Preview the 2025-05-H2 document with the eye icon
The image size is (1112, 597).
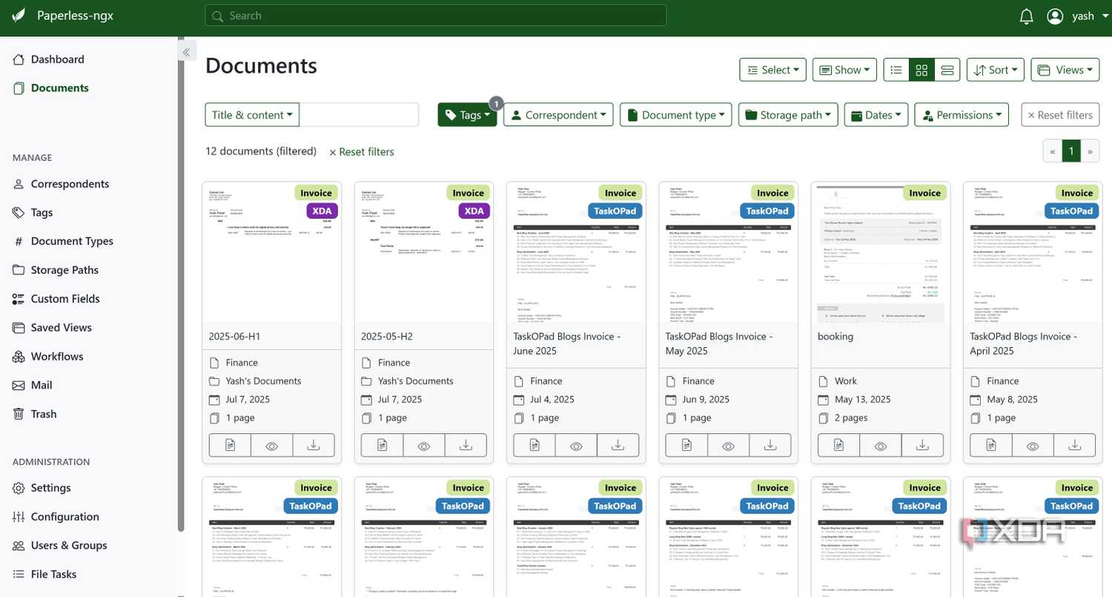[424, 445]
